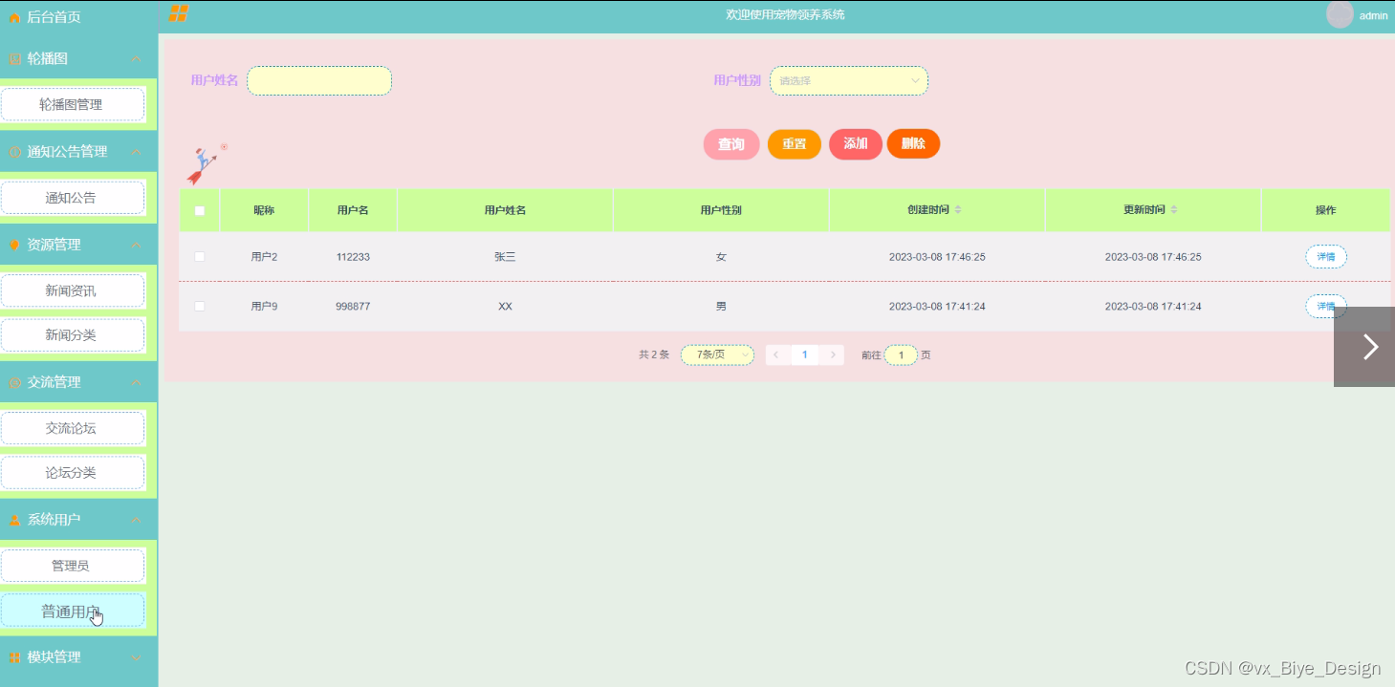Sort by 创建时间 using its sort arrows
Screen dimensions: 1395x687
(x=957, y=210)
